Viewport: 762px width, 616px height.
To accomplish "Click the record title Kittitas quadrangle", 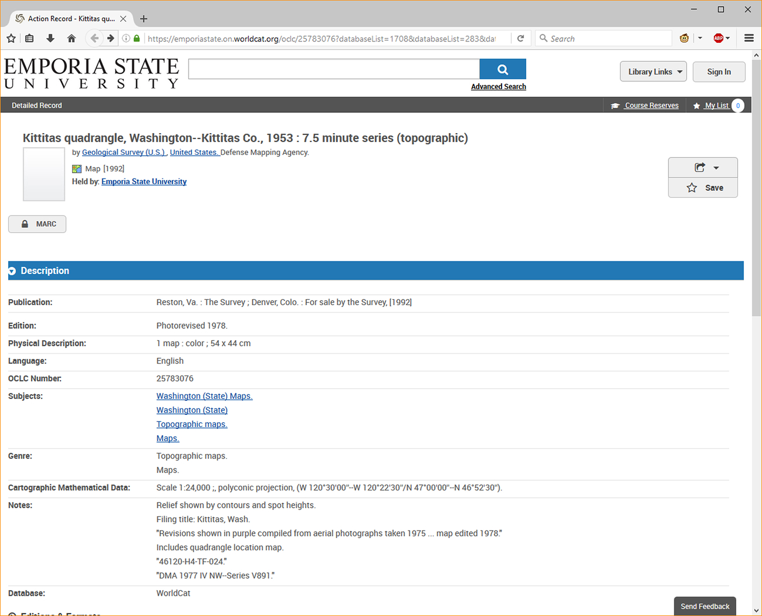I will pyautogui.click(x=245, y=138).
